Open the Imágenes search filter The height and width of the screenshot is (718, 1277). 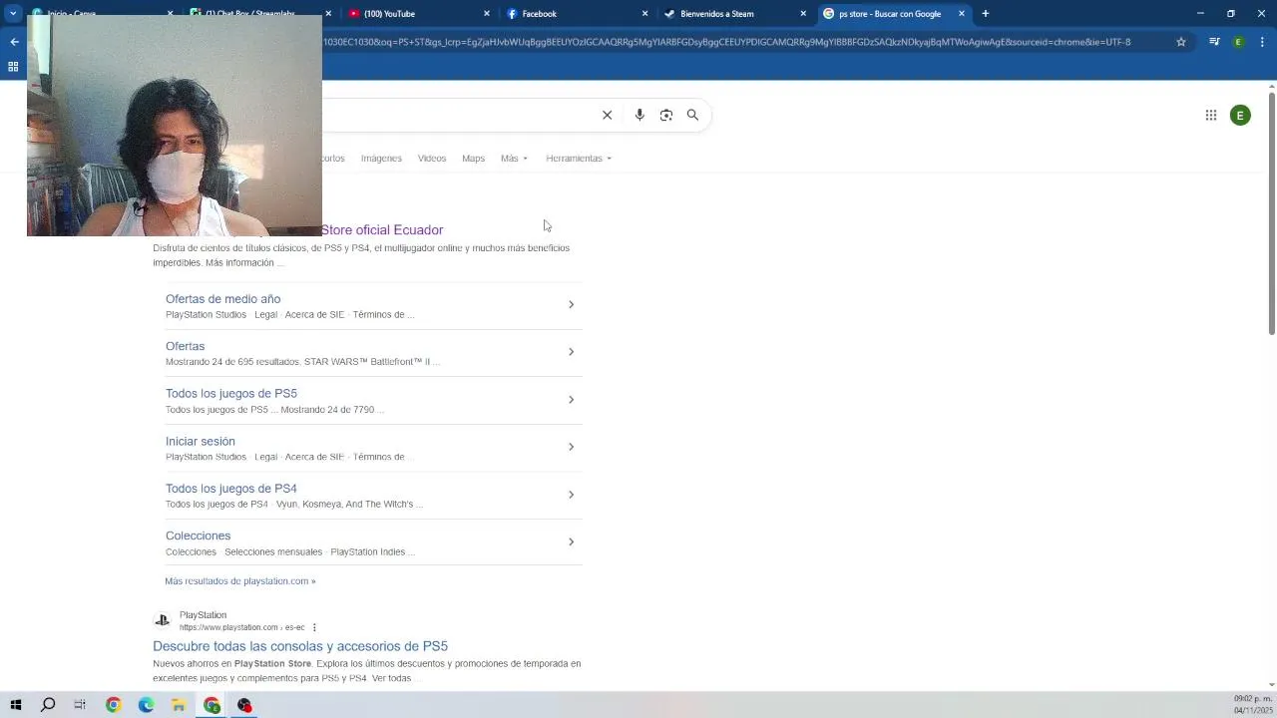pyautogui.click(x=381, y=159)
